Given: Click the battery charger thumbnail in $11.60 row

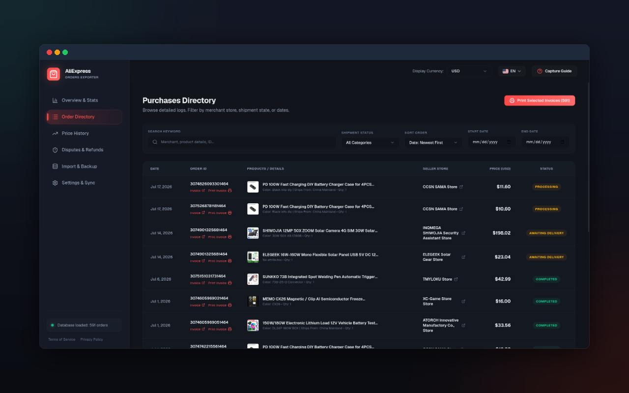Looking at the screenshot, I should [253, 187].
